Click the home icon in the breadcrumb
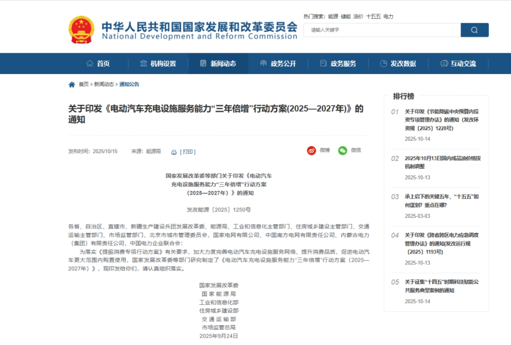This screenshot has width=511, height=345. [x=71, y=84]
